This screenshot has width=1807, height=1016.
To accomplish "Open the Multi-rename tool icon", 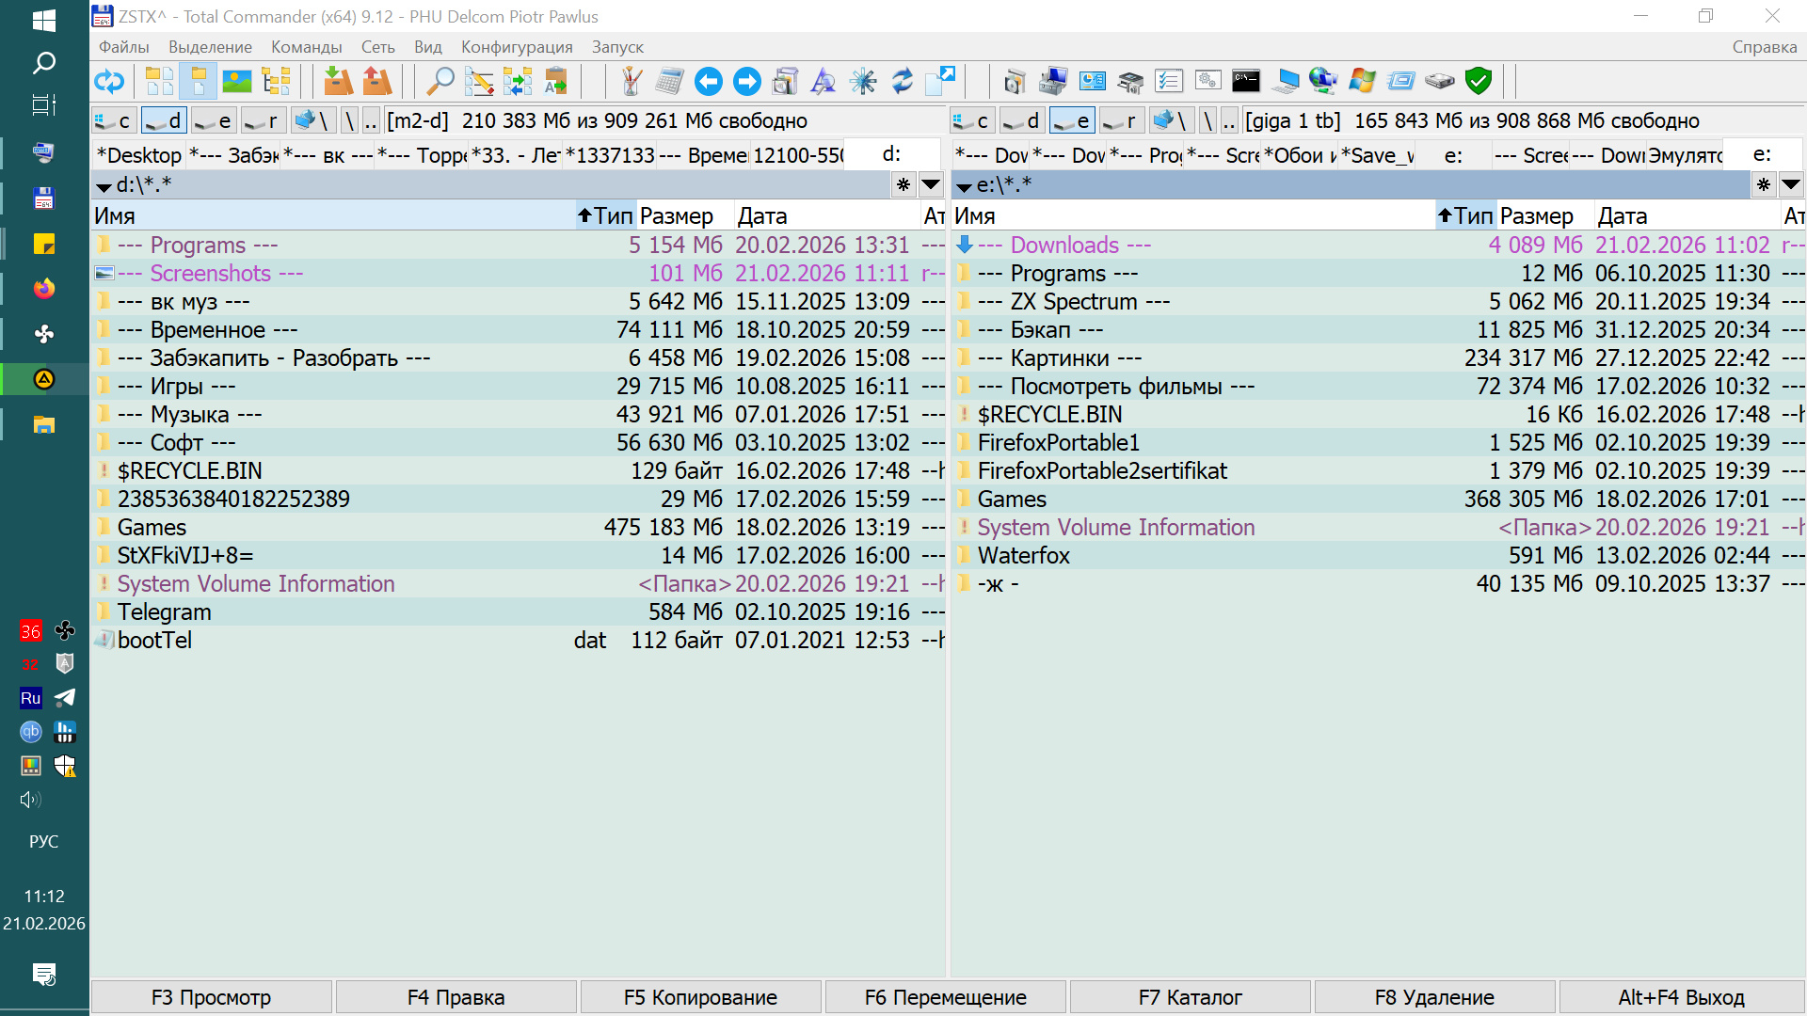I will point(479,82).
